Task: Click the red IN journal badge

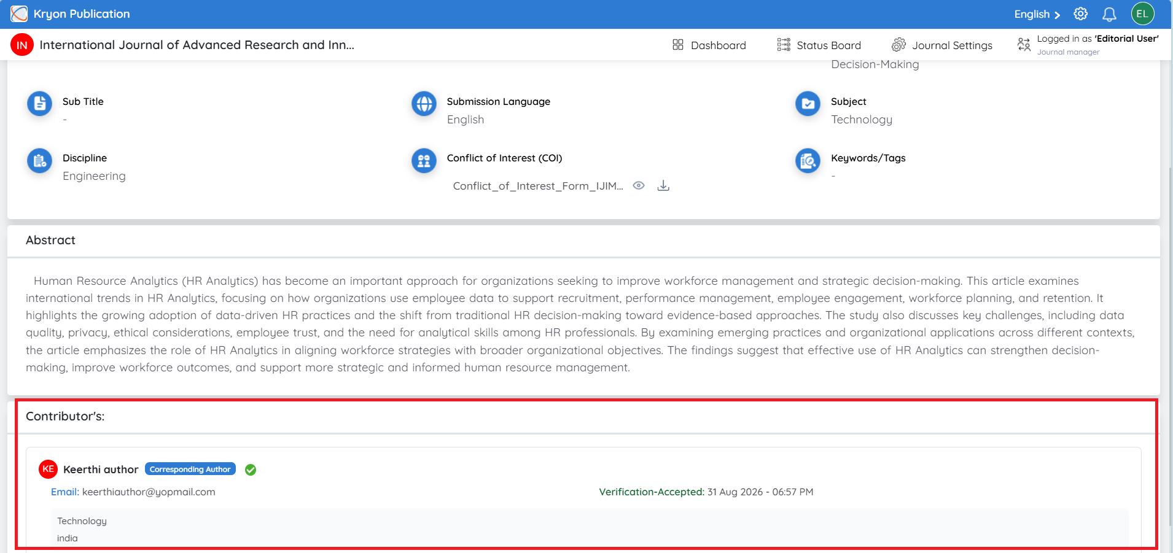Action: 22,45
